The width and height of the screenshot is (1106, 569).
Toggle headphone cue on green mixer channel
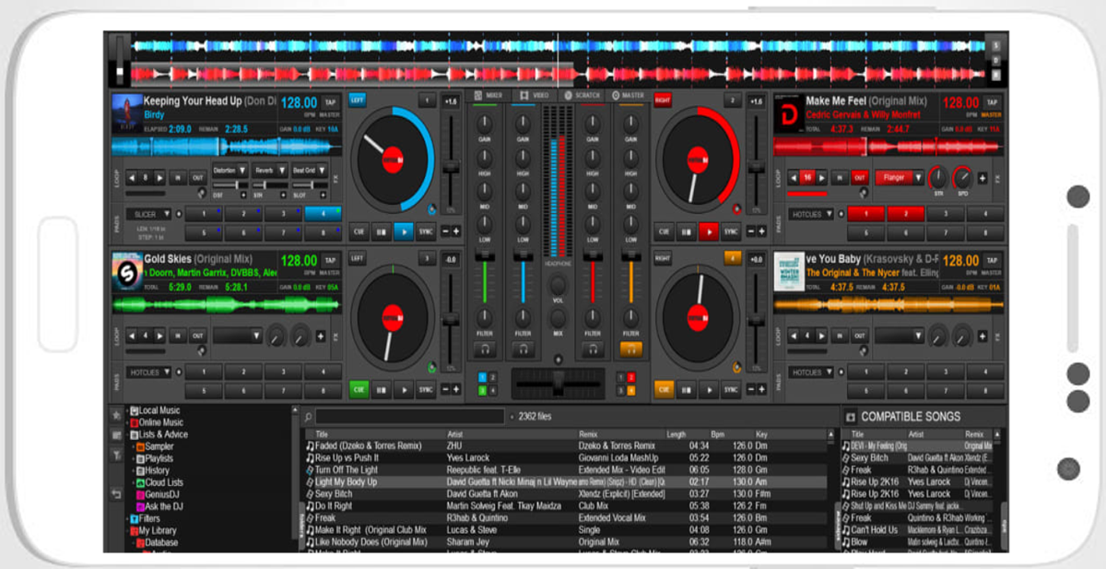click(485, 349)
